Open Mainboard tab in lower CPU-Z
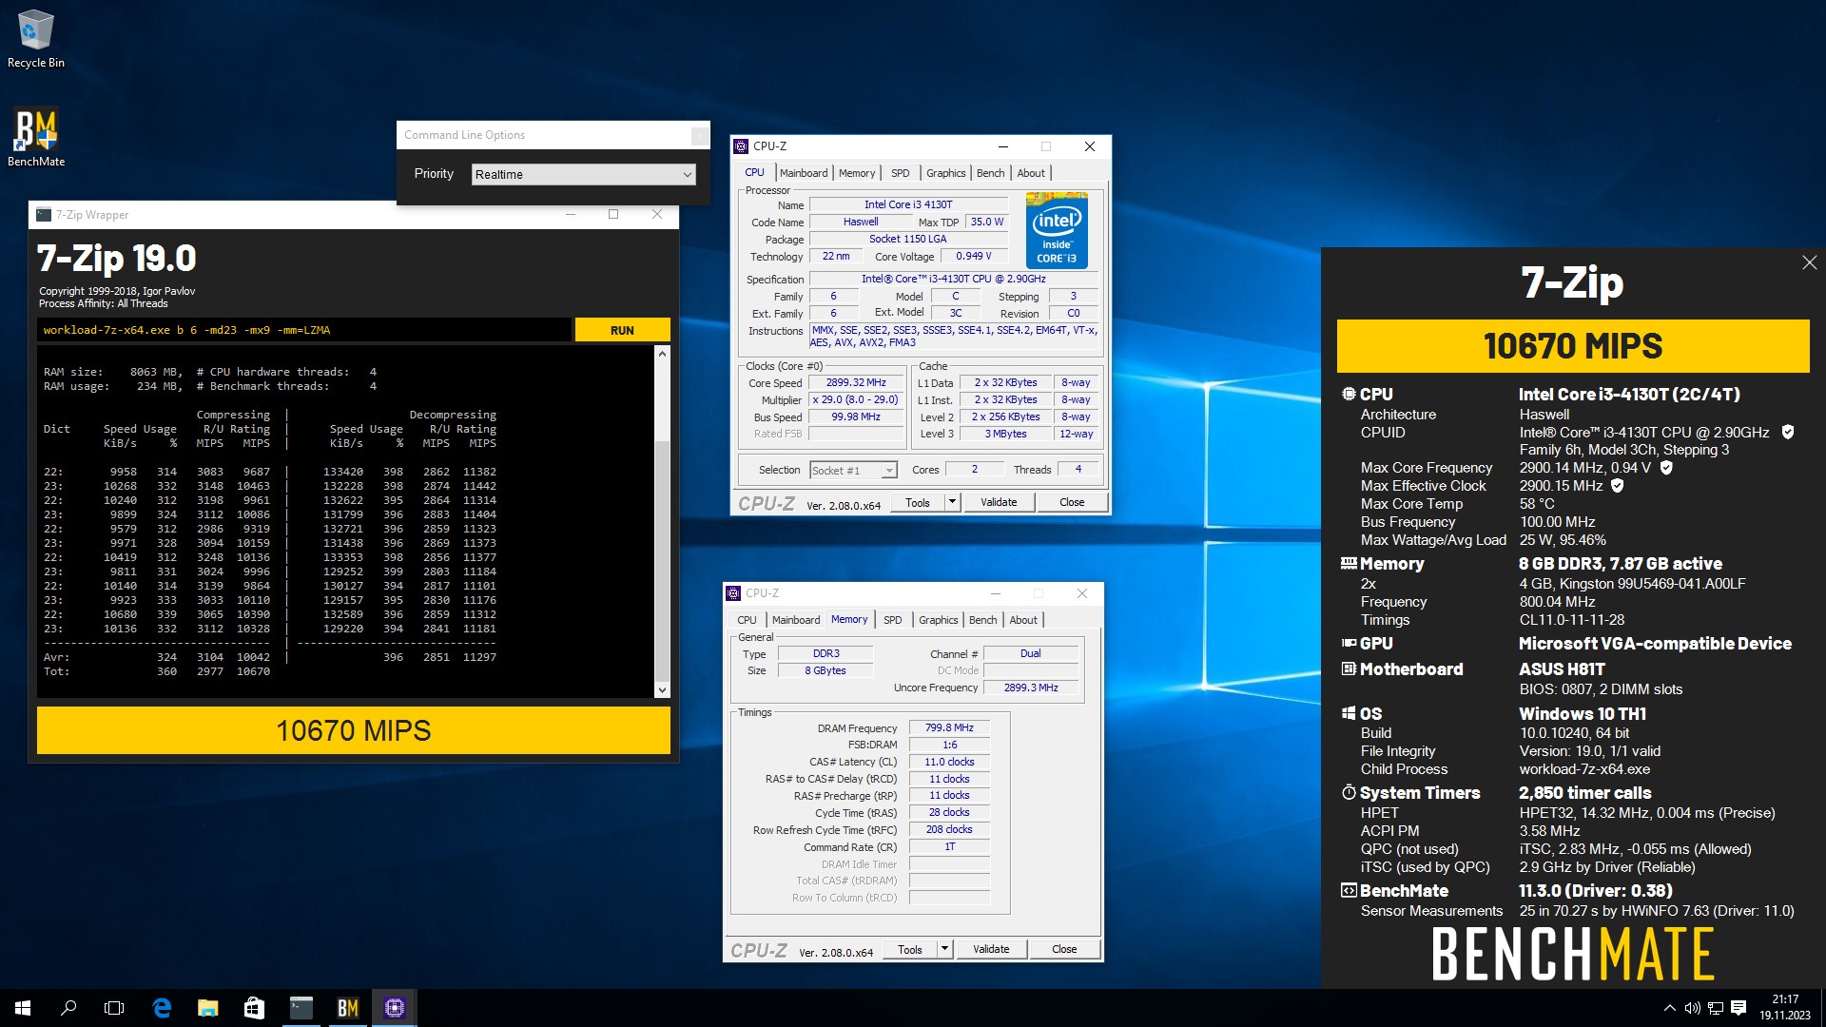The width and height of the screenshot is (1826, 1027). 796,620
